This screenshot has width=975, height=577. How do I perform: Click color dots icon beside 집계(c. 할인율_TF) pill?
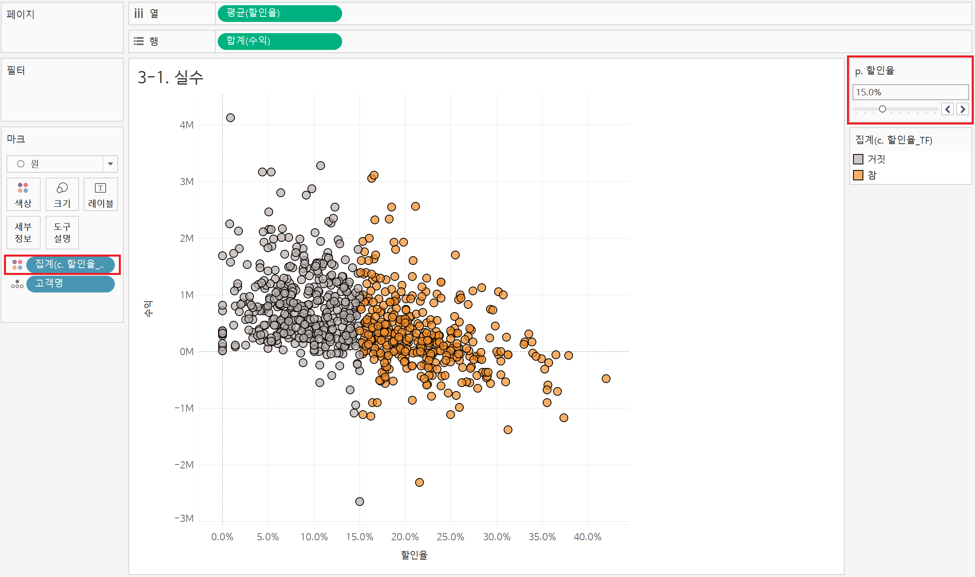coord(17,265)
